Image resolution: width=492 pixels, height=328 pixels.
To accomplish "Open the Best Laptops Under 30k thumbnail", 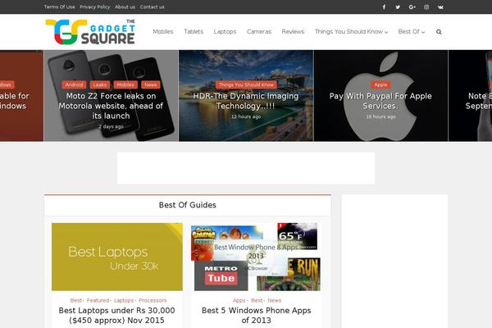I will (117, 257).
